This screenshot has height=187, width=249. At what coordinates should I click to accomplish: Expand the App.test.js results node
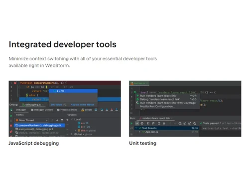click(139, 132)
